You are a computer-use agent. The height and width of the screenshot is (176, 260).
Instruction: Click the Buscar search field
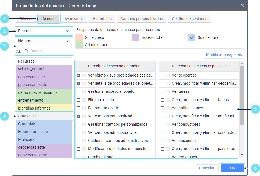tap(47, 51)
